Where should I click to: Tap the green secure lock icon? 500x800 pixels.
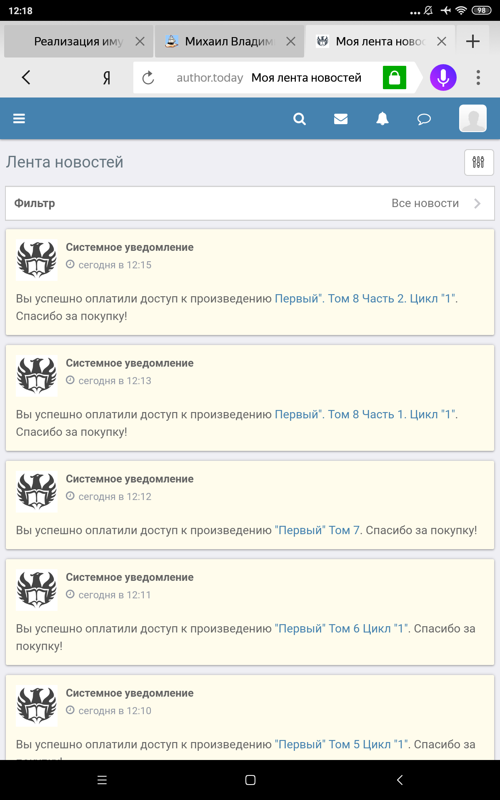pos(394,77)
